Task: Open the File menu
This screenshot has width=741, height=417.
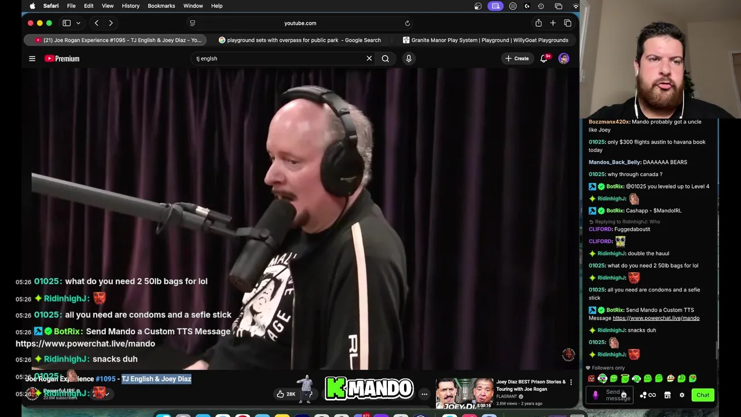Action: point(71,6)
